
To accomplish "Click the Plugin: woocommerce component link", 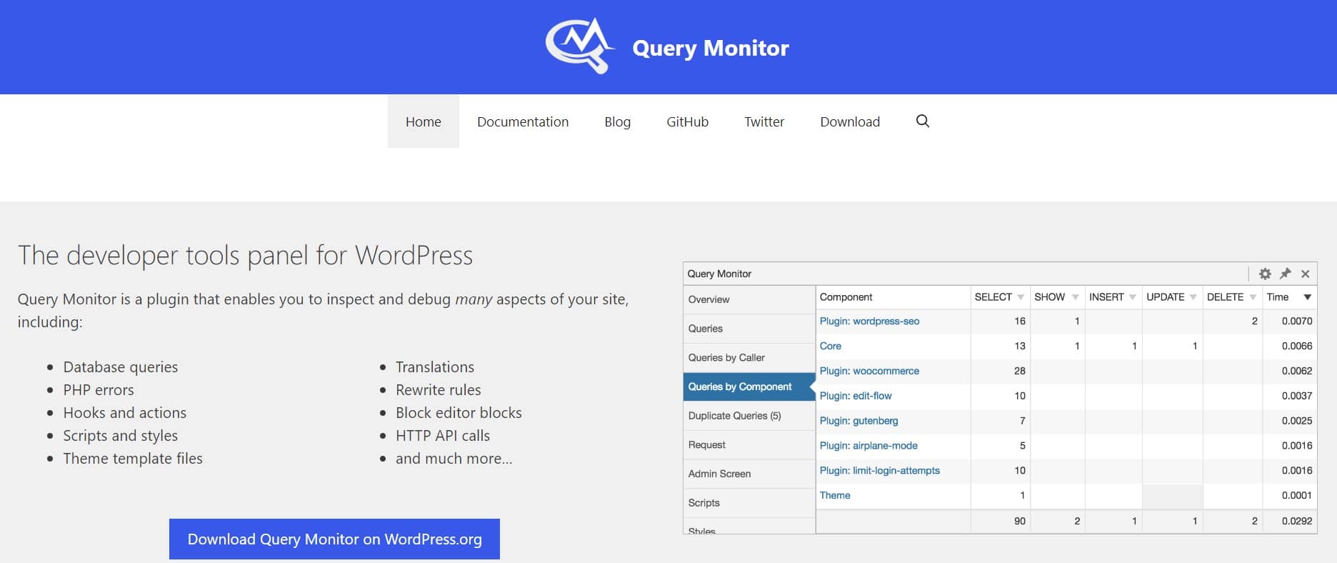I will tap(869, 371).
